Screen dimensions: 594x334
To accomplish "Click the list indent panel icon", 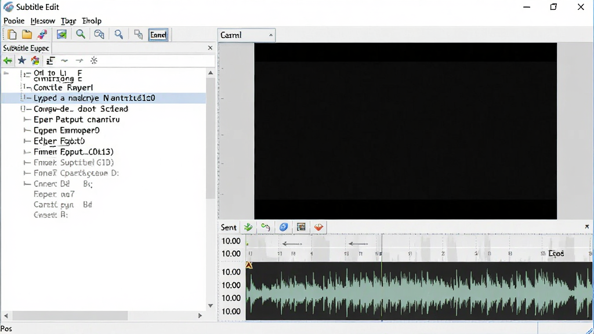I will pos(50,60).
